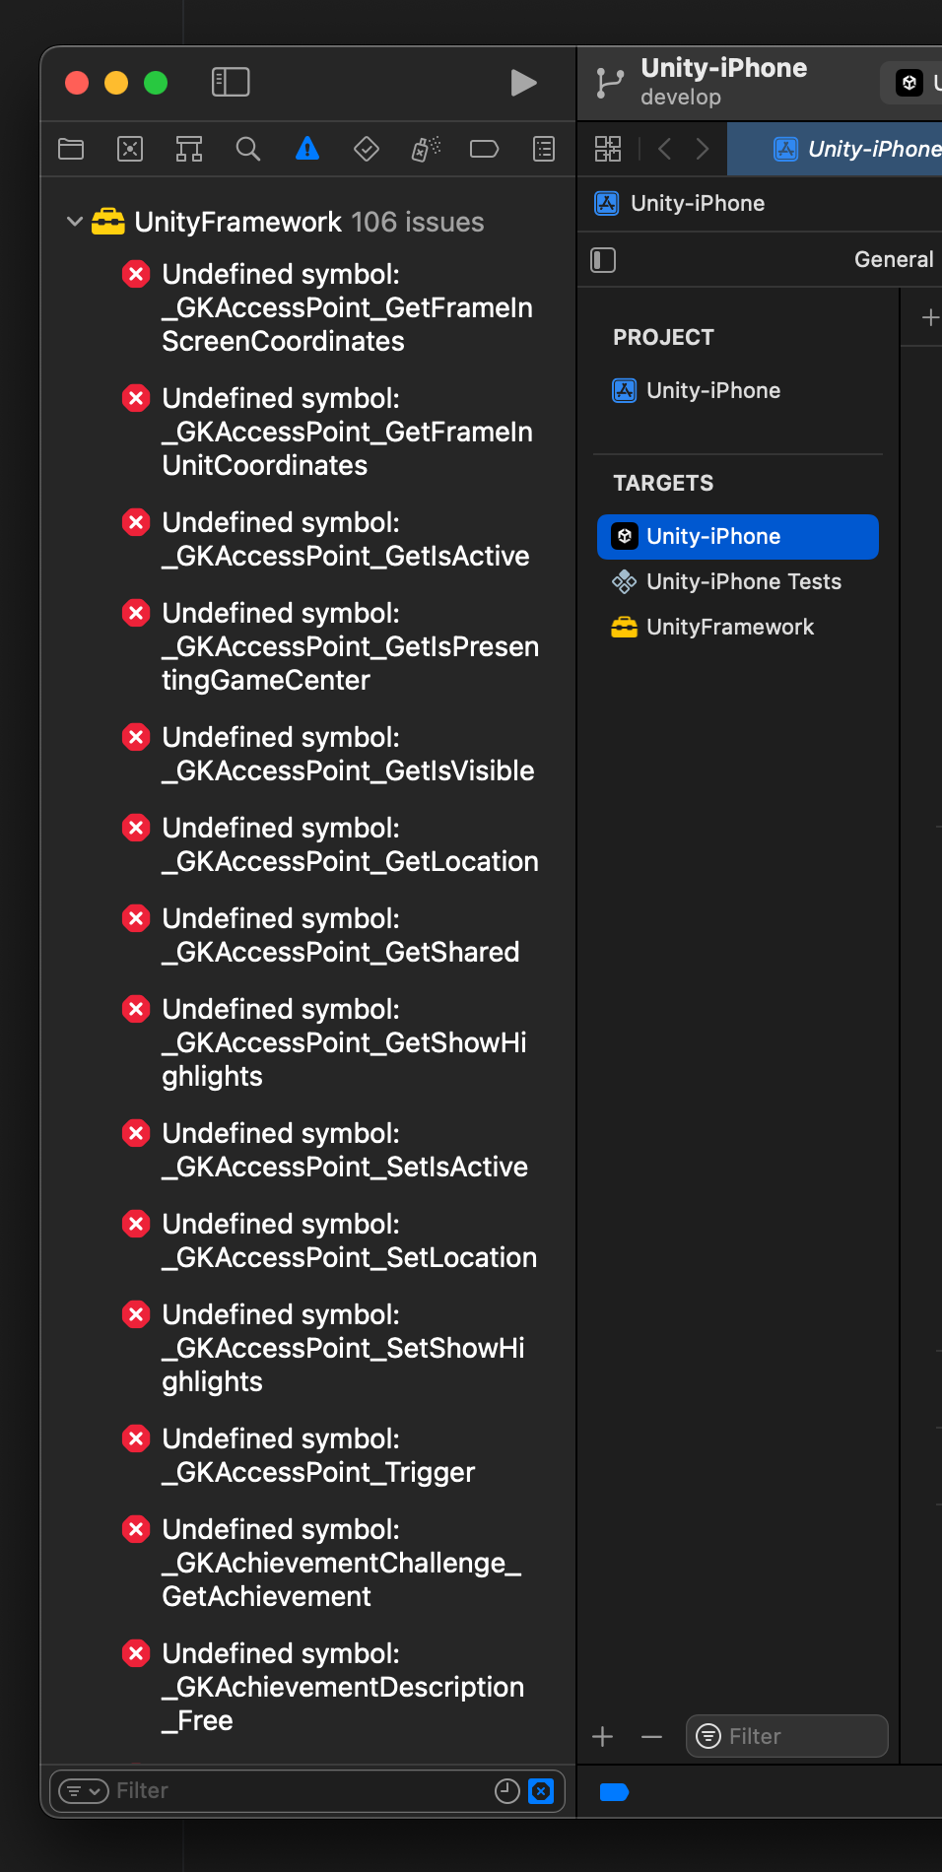Open the Debug navigator spray icon
942x1872 pixels.
click(426, 149)
